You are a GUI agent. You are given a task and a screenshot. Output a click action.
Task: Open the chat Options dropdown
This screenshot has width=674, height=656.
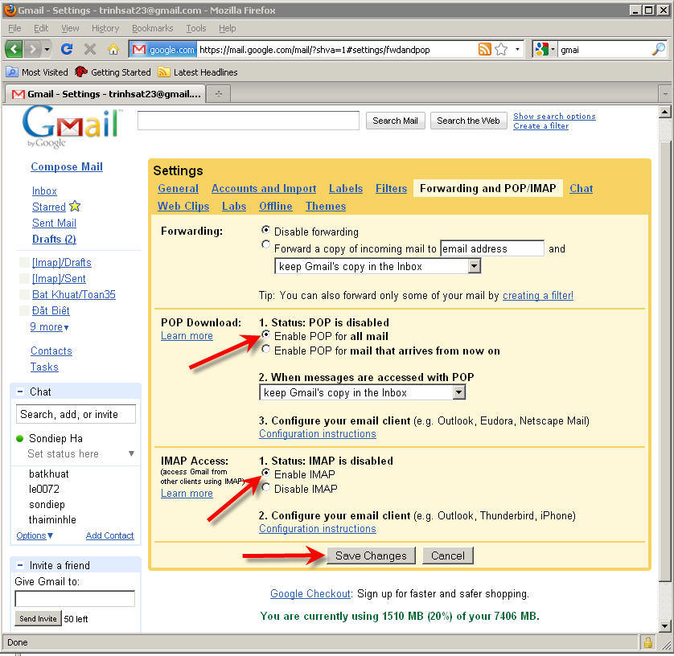click(x=35, y=535)
